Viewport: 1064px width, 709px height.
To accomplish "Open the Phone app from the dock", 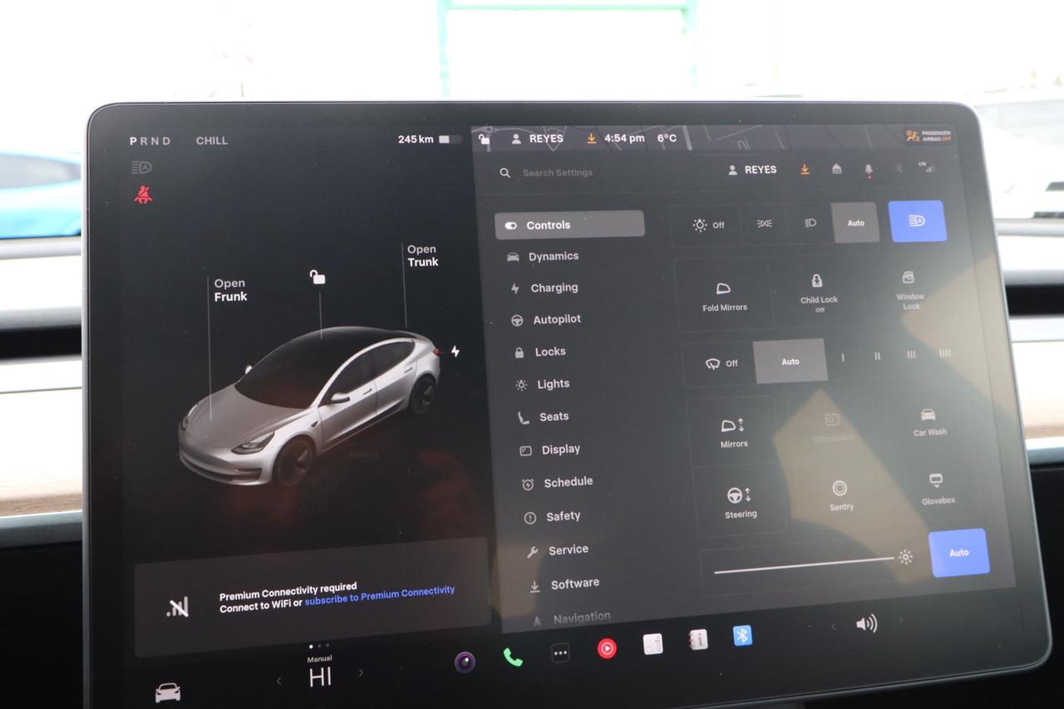I will tap(511, 656).
